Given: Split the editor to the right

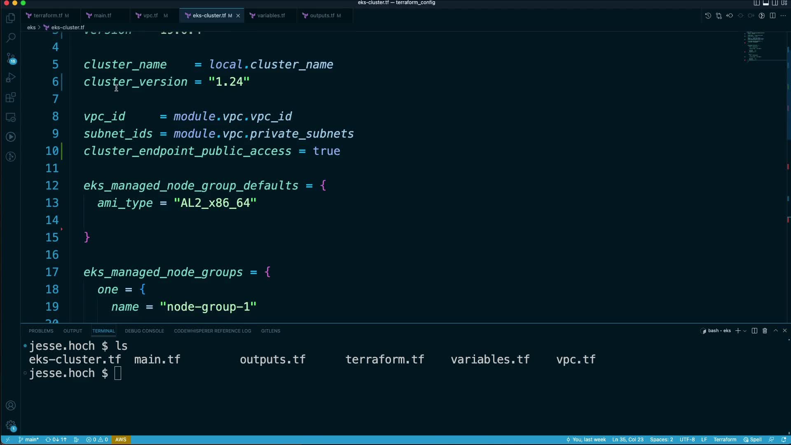Looking at the screenshot, I should tap(772, 16).
